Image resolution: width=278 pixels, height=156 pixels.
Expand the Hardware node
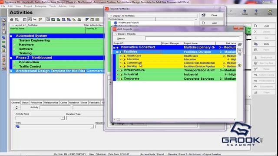[x=14, y=45]
